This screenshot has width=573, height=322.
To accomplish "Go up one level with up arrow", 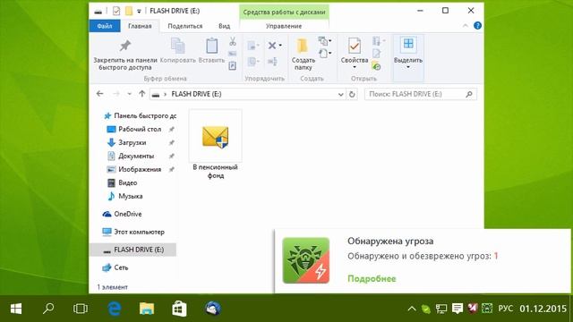I will [141, 94].
